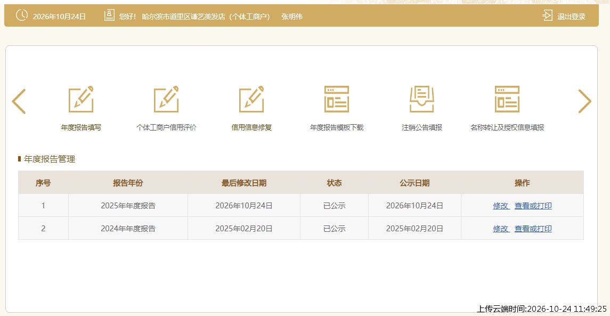Select the 年度报告模板下载 label

[x=337, y=128]
